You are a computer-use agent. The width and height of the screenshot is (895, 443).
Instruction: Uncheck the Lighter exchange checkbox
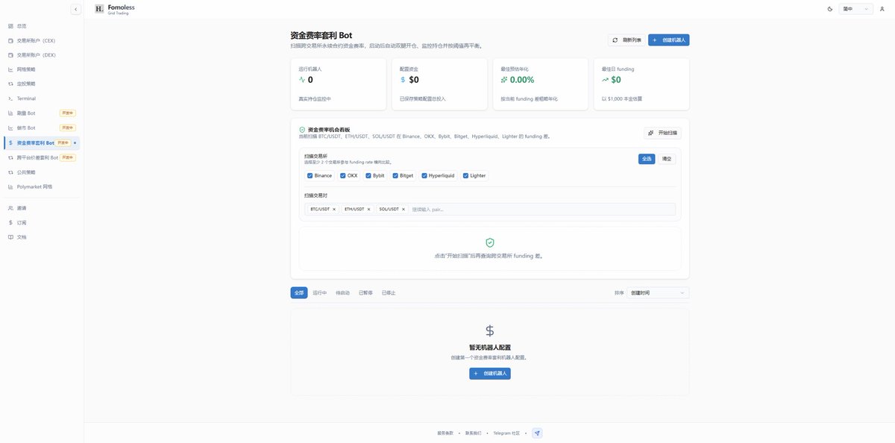click(x=465, y=176)
